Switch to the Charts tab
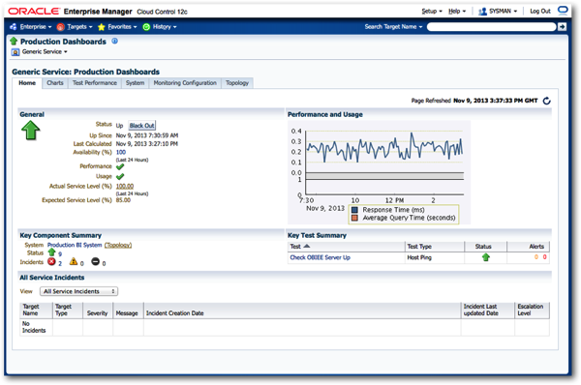This screenshot has width=581, height=385. (x=55, y=83)
